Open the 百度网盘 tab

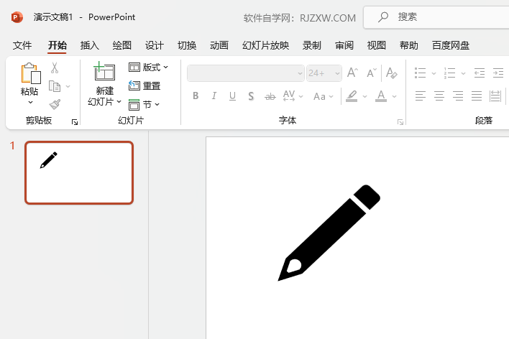[x=451, y=45]
